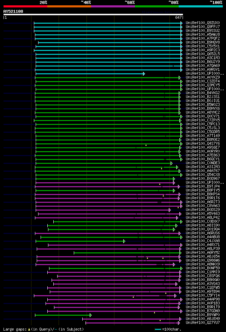Click the UniRef100_A7T149 label
This screenshot has height=332, width=226.
pos(203,136)
